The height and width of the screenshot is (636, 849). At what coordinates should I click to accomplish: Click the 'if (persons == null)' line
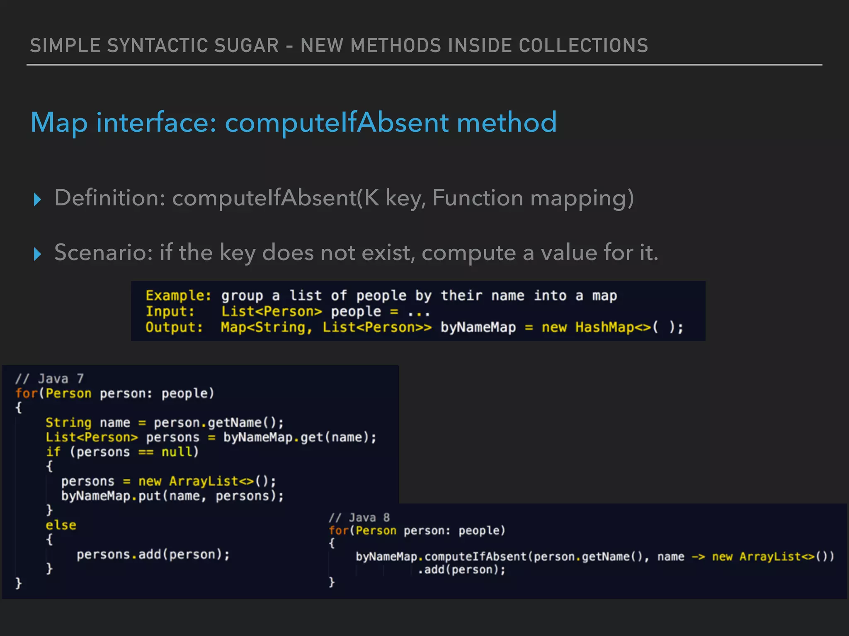(x=122, y=452)
